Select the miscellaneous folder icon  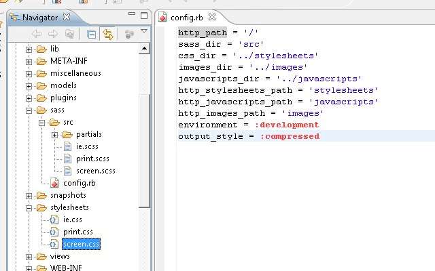[41, 74]
